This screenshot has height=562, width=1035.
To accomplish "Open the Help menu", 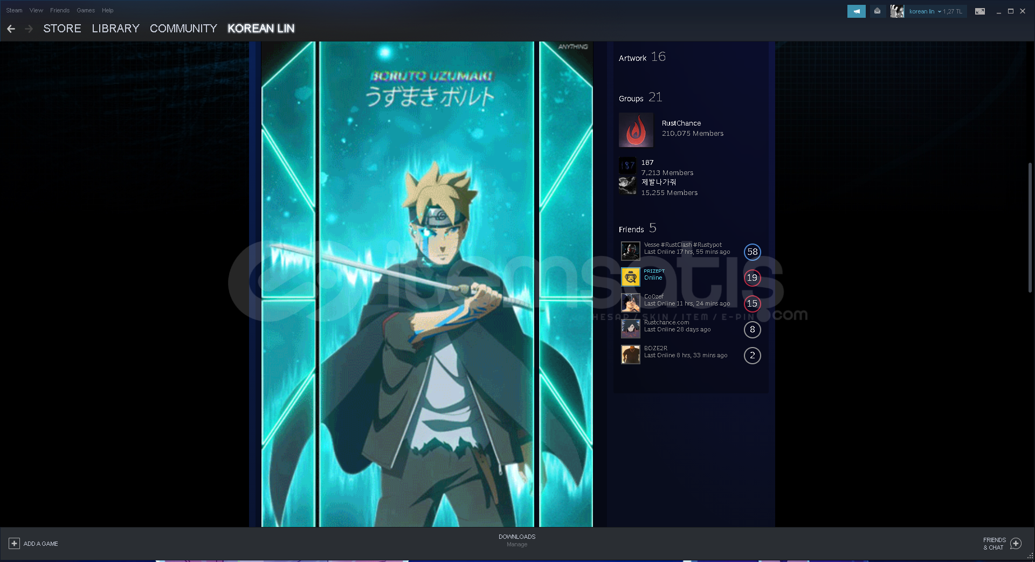I will click(108, 10).
